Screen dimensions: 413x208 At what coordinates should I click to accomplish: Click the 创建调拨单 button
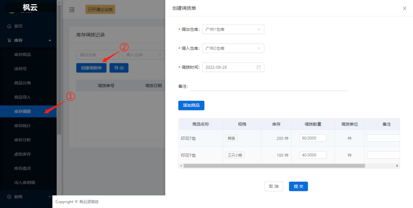(91, 68)
